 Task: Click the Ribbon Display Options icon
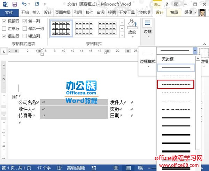click(176, 4)
